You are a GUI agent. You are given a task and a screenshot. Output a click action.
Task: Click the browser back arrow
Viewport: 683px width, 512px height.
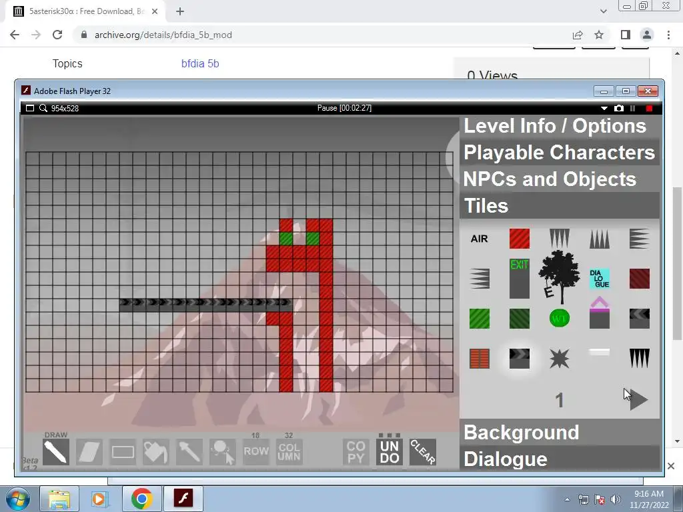point(15,35)
